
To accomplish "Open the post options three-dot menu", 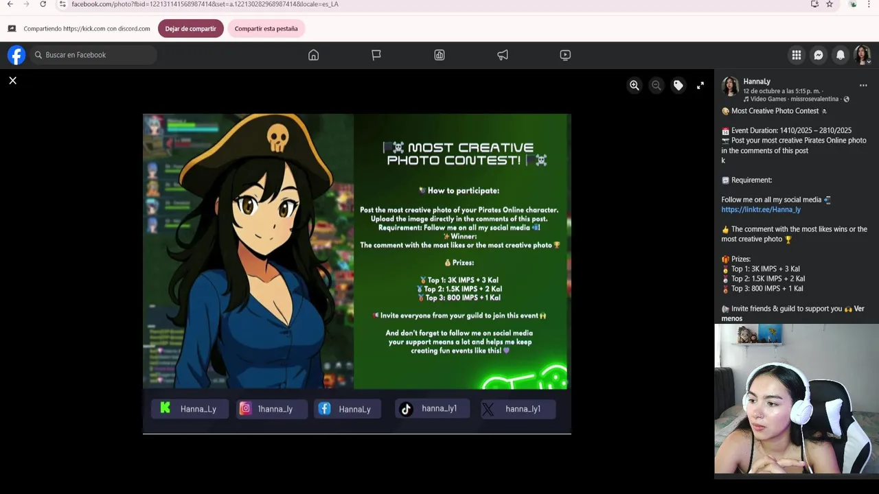I will tap(863, 86).
